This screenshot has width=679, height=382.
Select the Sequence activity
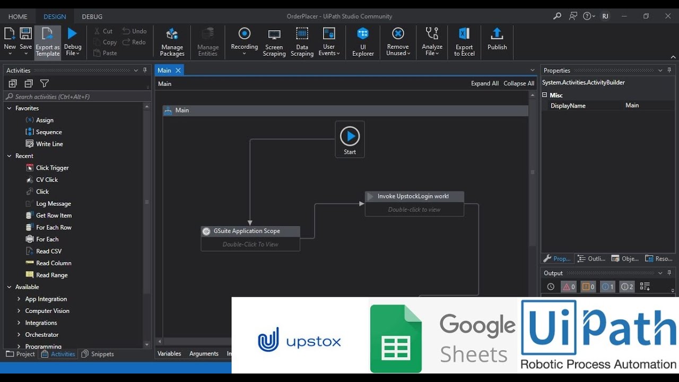pyautogui.click(x=44, y=132)
